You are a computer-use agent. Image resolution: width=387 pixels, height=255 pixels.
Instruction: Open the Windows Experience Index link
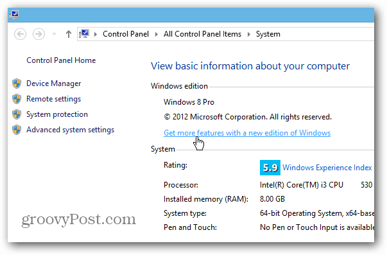(327, 168)
